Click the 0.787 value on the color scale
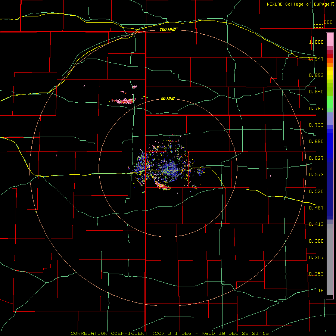This screenshot has height=336, width=336. coord(316,108)
